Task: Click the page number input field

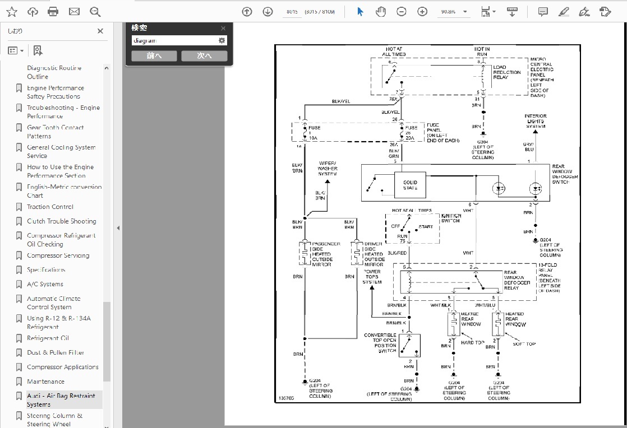Action: point(292,12)
